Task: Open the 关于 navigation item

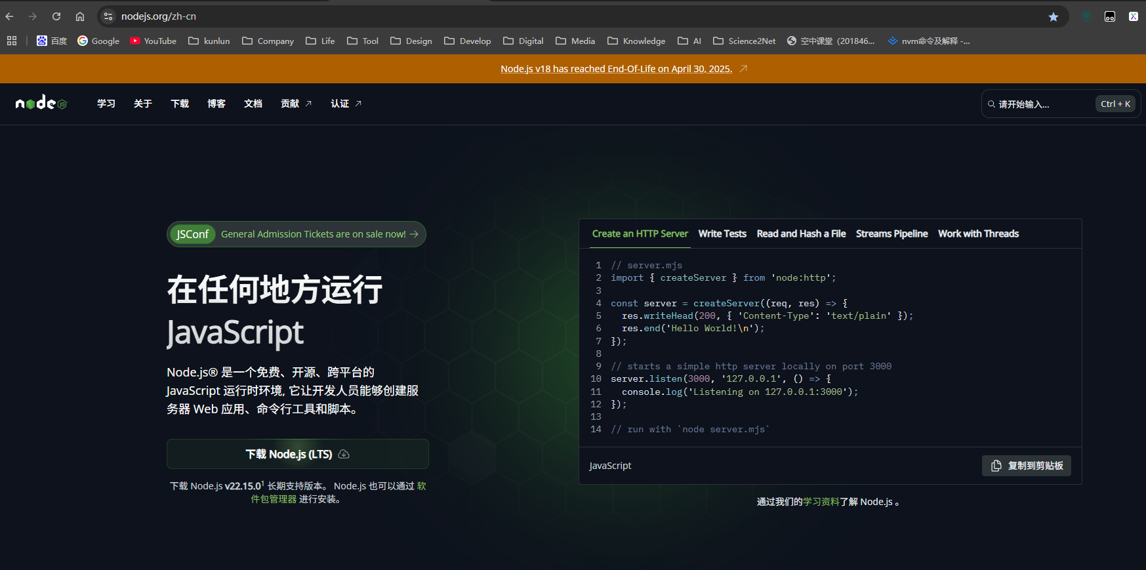Action: (x=143, y=104)
